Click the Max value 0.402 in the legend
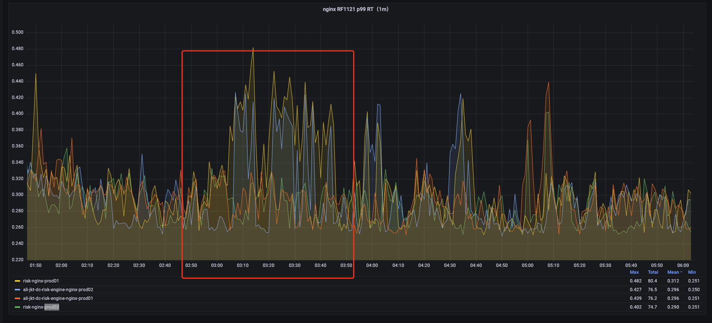The width and height of the screenshot is (712, 323). 636,307
